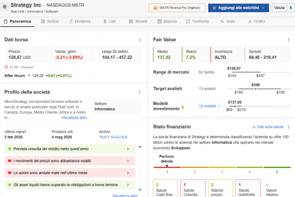
Task: Expand the 12 modelli dropdown
Action: point(208,106)
